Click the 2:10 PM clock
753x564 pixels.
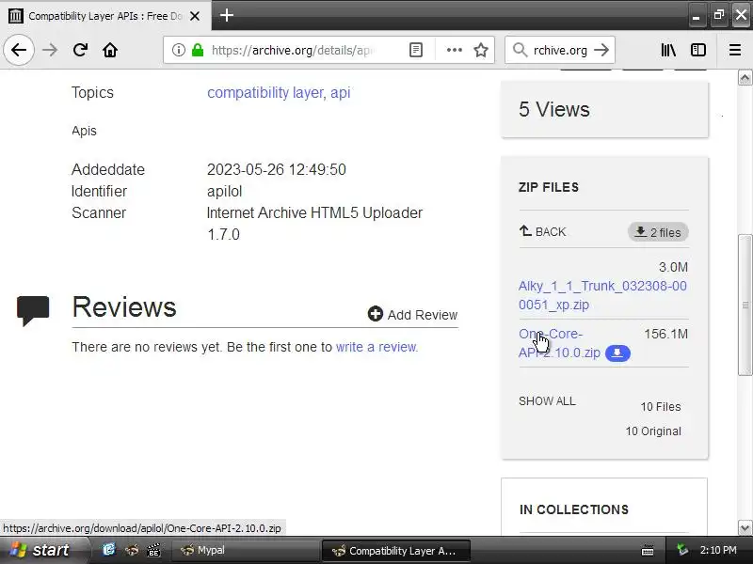click(x=718, y=550)
